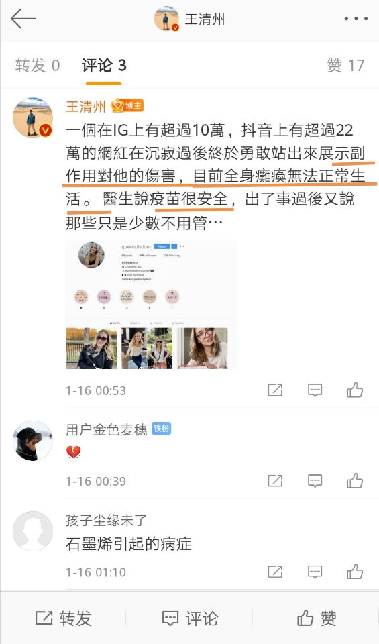Open 用户金色麦穗's dog avatar
The image size is (379, 644).
[x=33, y=441]
